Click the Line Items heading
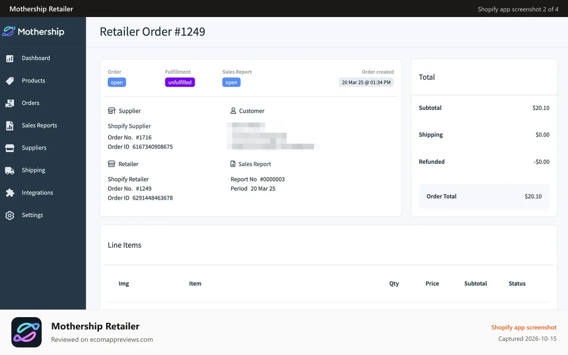The width and height of the screenshot is (568, 355). [124, 245]
